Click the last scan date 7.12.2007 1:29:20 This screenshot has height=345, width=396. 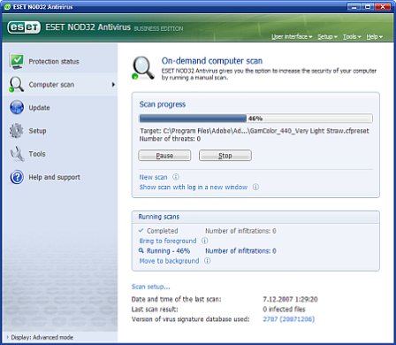290,299
